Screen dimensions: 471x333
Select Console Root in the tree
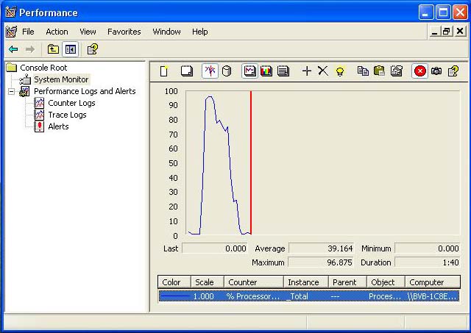coord(43,68)
